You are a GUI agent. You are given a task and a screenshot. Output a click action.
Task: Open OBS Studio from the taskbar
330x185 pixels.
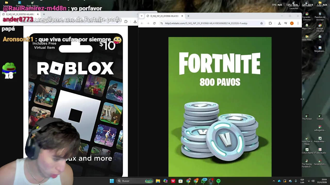(211, 181)
